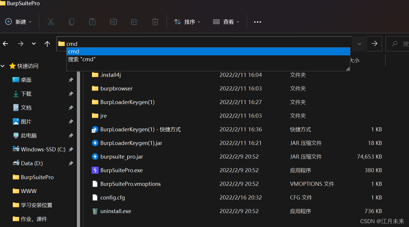409x227 pixels.
Task: Open recent locations chevron dropdown
Action: [34, 44]
